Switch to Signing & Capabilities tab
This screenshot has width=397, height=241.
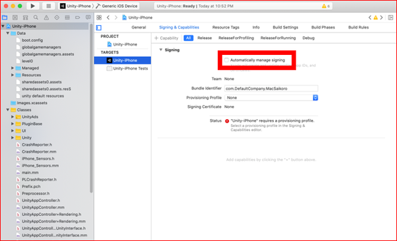click(179, 27)
